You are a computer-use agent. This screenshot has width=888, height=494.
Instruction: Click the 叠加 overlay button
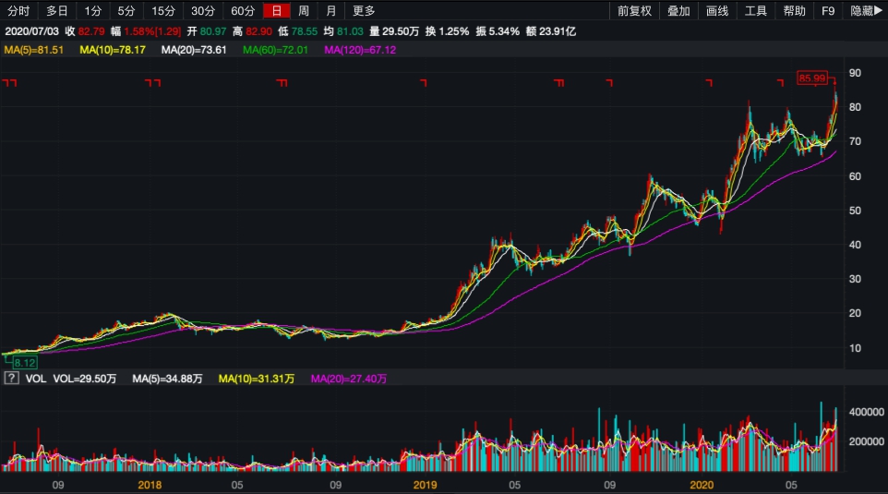point(678,11)
